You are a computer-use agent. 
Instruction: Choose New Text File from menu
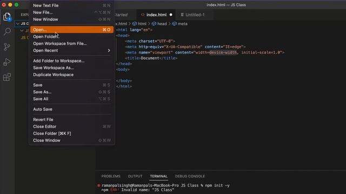click(x=72, y=5)
